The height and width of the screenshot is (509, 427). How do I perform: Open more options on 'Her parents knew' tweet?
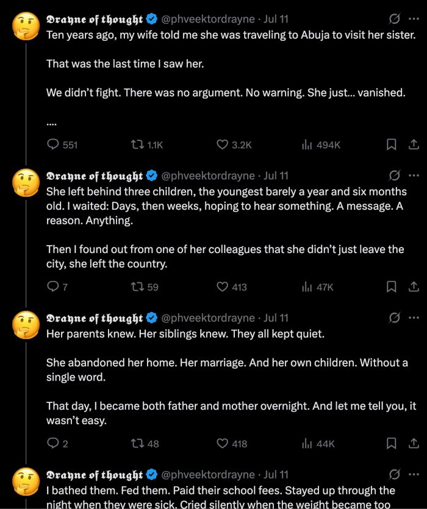point(414,318)
